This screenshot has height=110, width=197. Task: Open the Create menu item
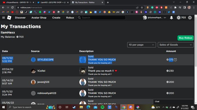pos(56,18)
